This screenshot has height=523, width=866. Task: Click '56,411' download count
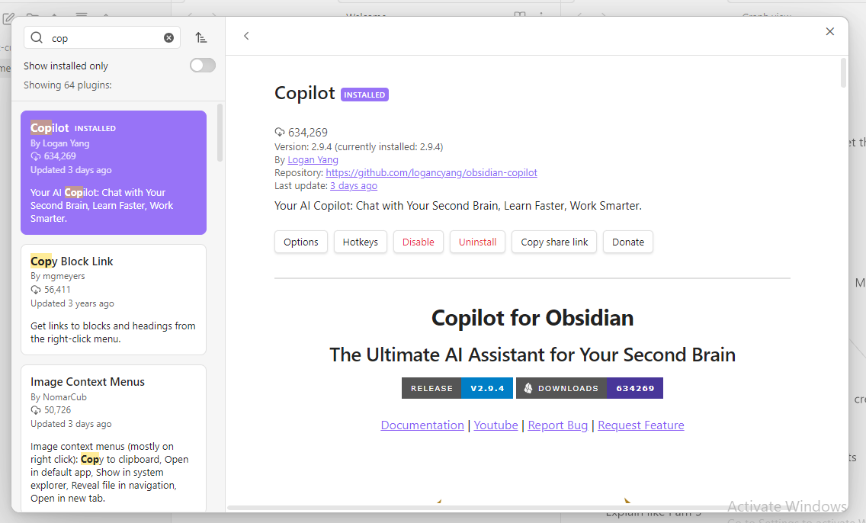(57, 290)
